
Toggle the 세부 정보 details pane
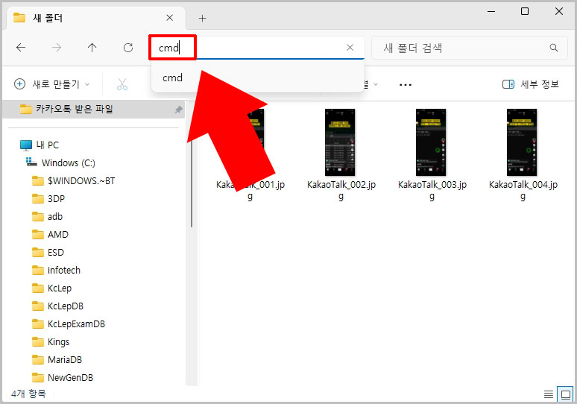[x=530, y=84]
